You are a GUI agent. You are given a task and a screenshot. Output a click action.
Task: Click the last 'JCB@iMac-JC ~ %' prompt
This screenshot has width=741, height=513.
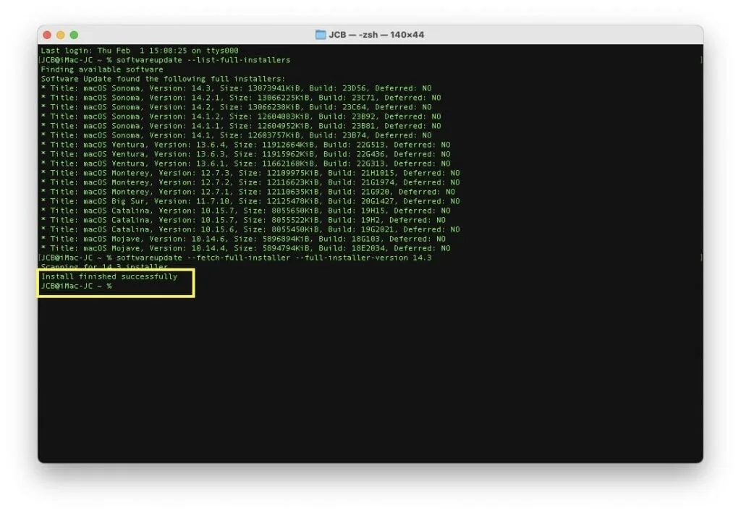click(76, 287)
